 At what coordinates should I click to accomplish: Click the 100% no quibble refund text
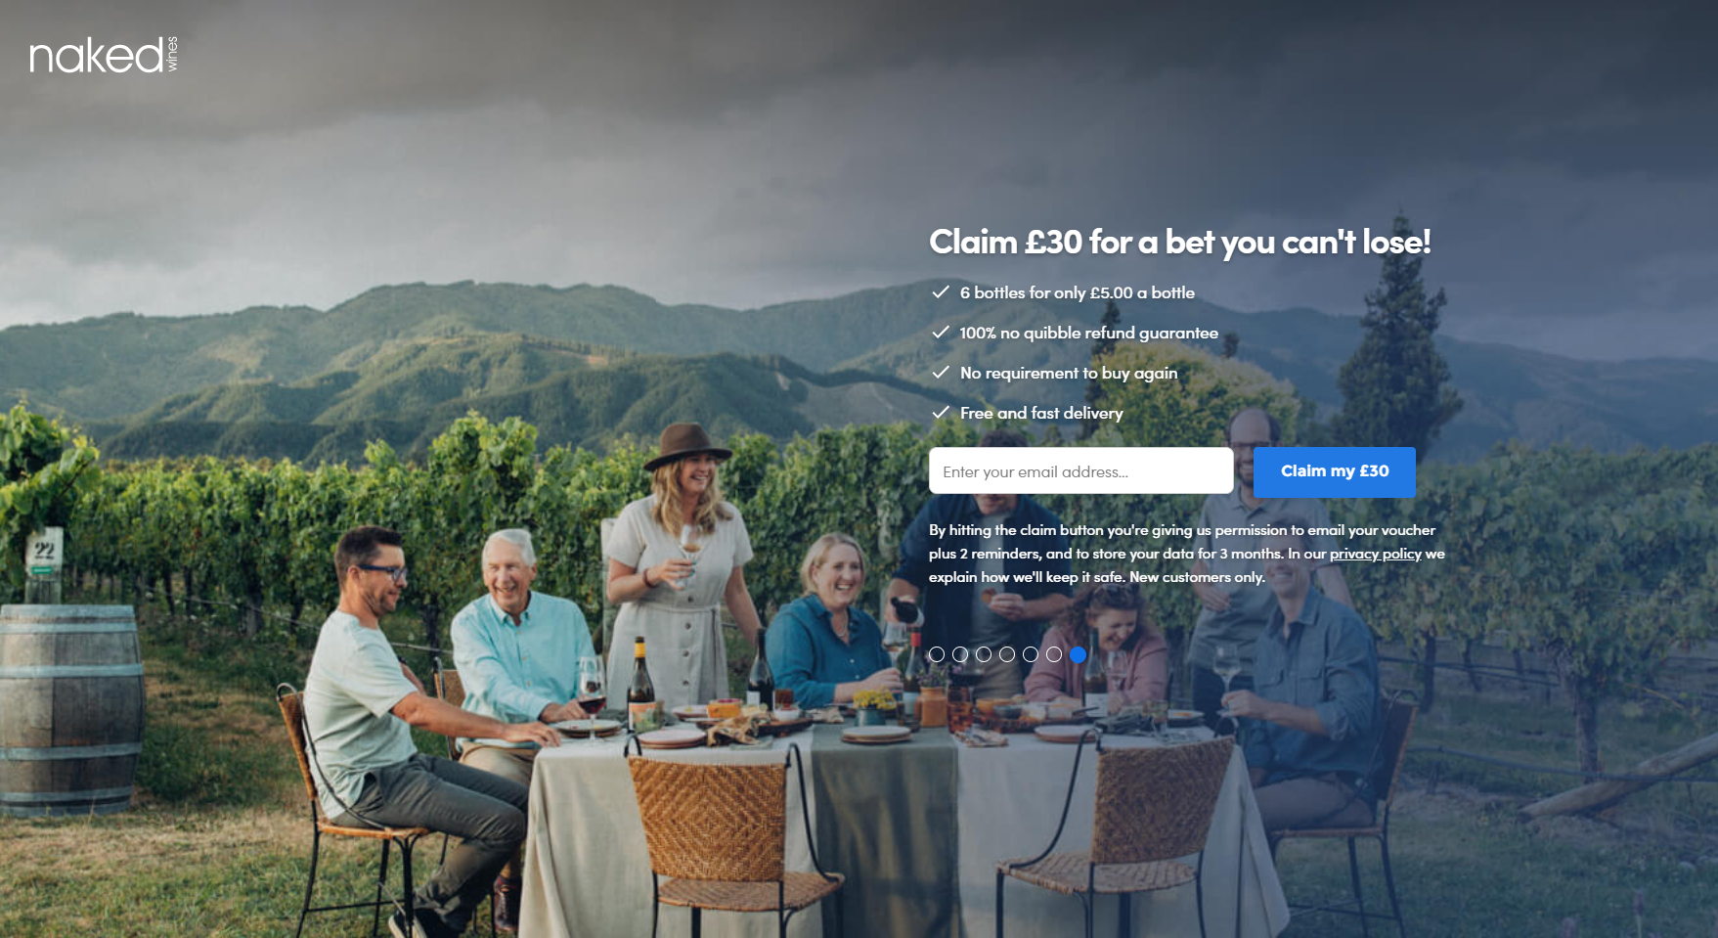[1088, 333]
